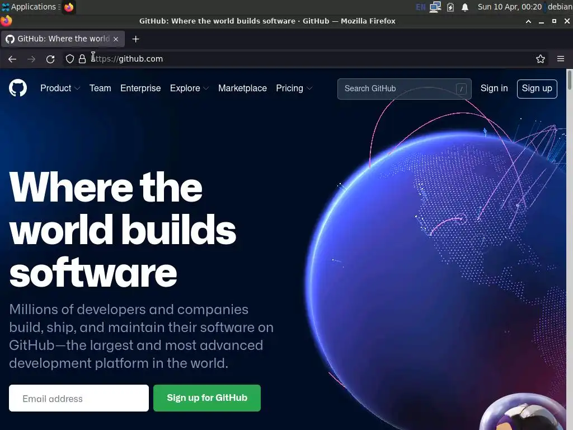The image size is (573, 430).
Task: Open the Team page link
Action: 100,88
